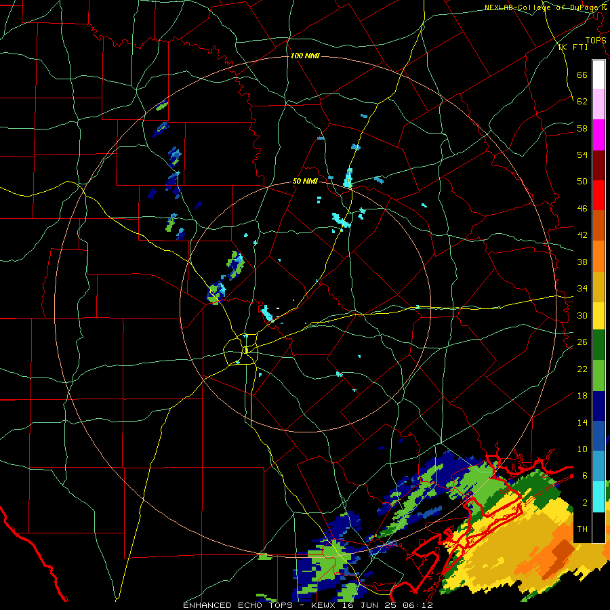Select the '38' legend value
The height and width of the screenshot is (610, 610).
(582, 262)
